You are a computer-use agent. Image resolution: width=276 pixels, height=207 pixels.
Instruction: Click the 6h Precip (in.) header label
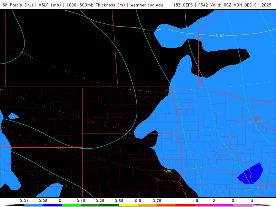(x=18, y=5)
